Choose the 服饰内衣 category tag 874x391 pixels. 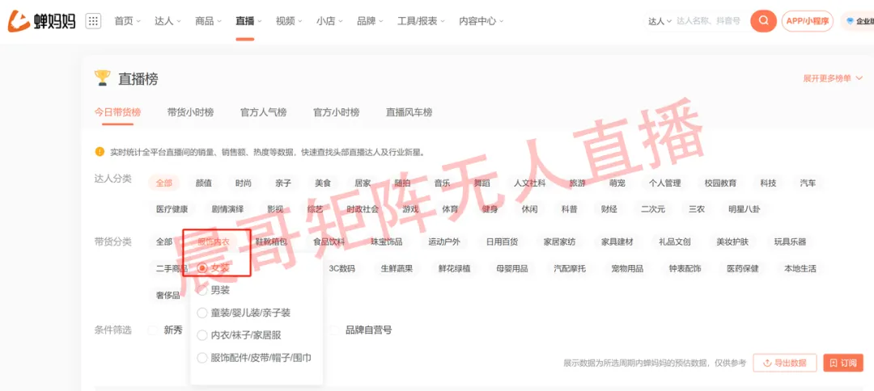click(213, 242)
